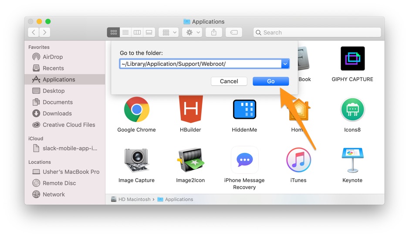Click the Go button in the dialog
This screenshot has width=409, height=237.
pyautogui.click(x=270, y=81)
